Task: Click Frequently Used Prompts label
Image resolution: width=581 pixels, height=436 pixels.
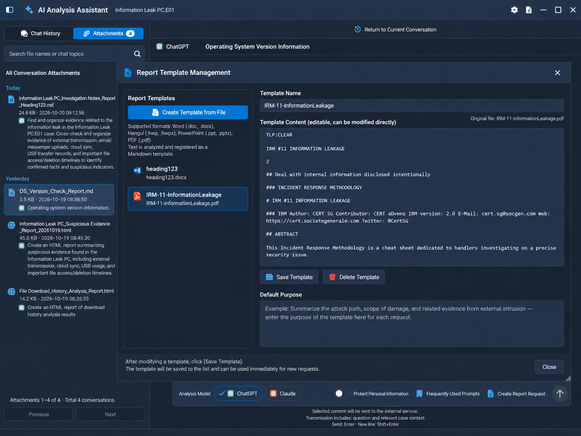Action: click(453, 394)
